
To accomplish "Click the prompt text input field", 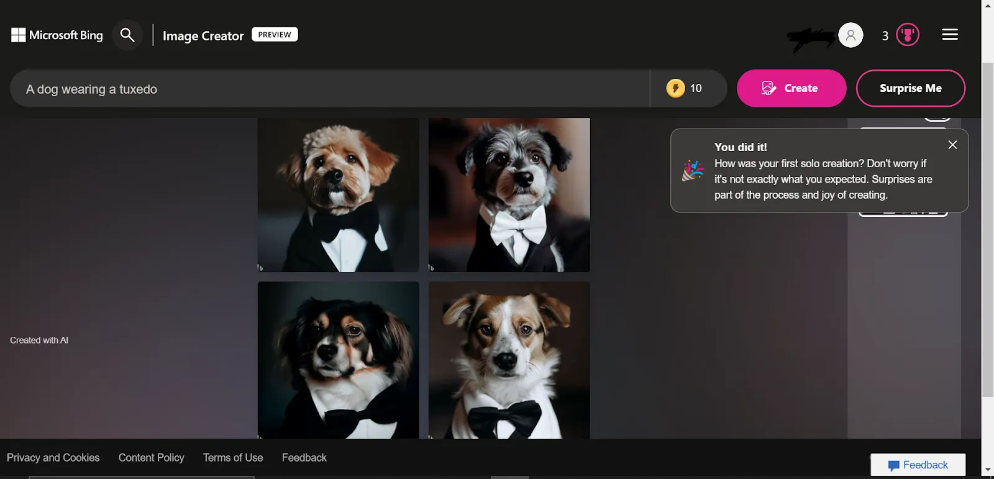I will point(329,89).
